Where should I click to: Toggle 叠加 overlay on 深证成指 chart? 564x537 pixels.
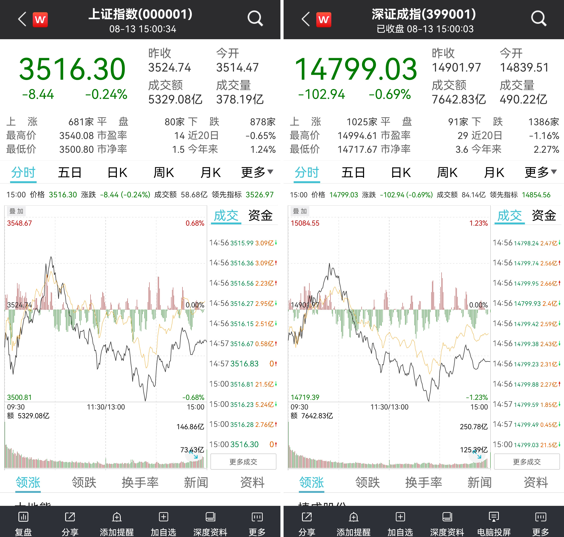[299, 211]
